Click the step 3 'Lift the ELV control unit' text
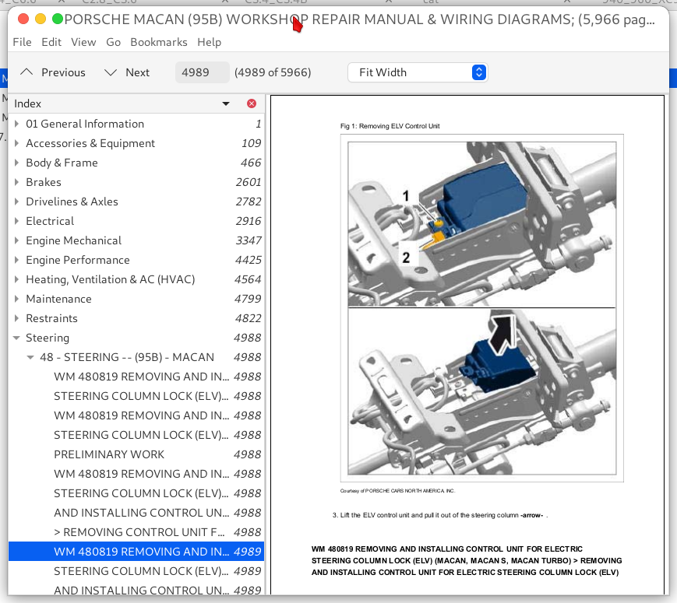The width and height of the screenshot is (677, 603). point(440,515)
